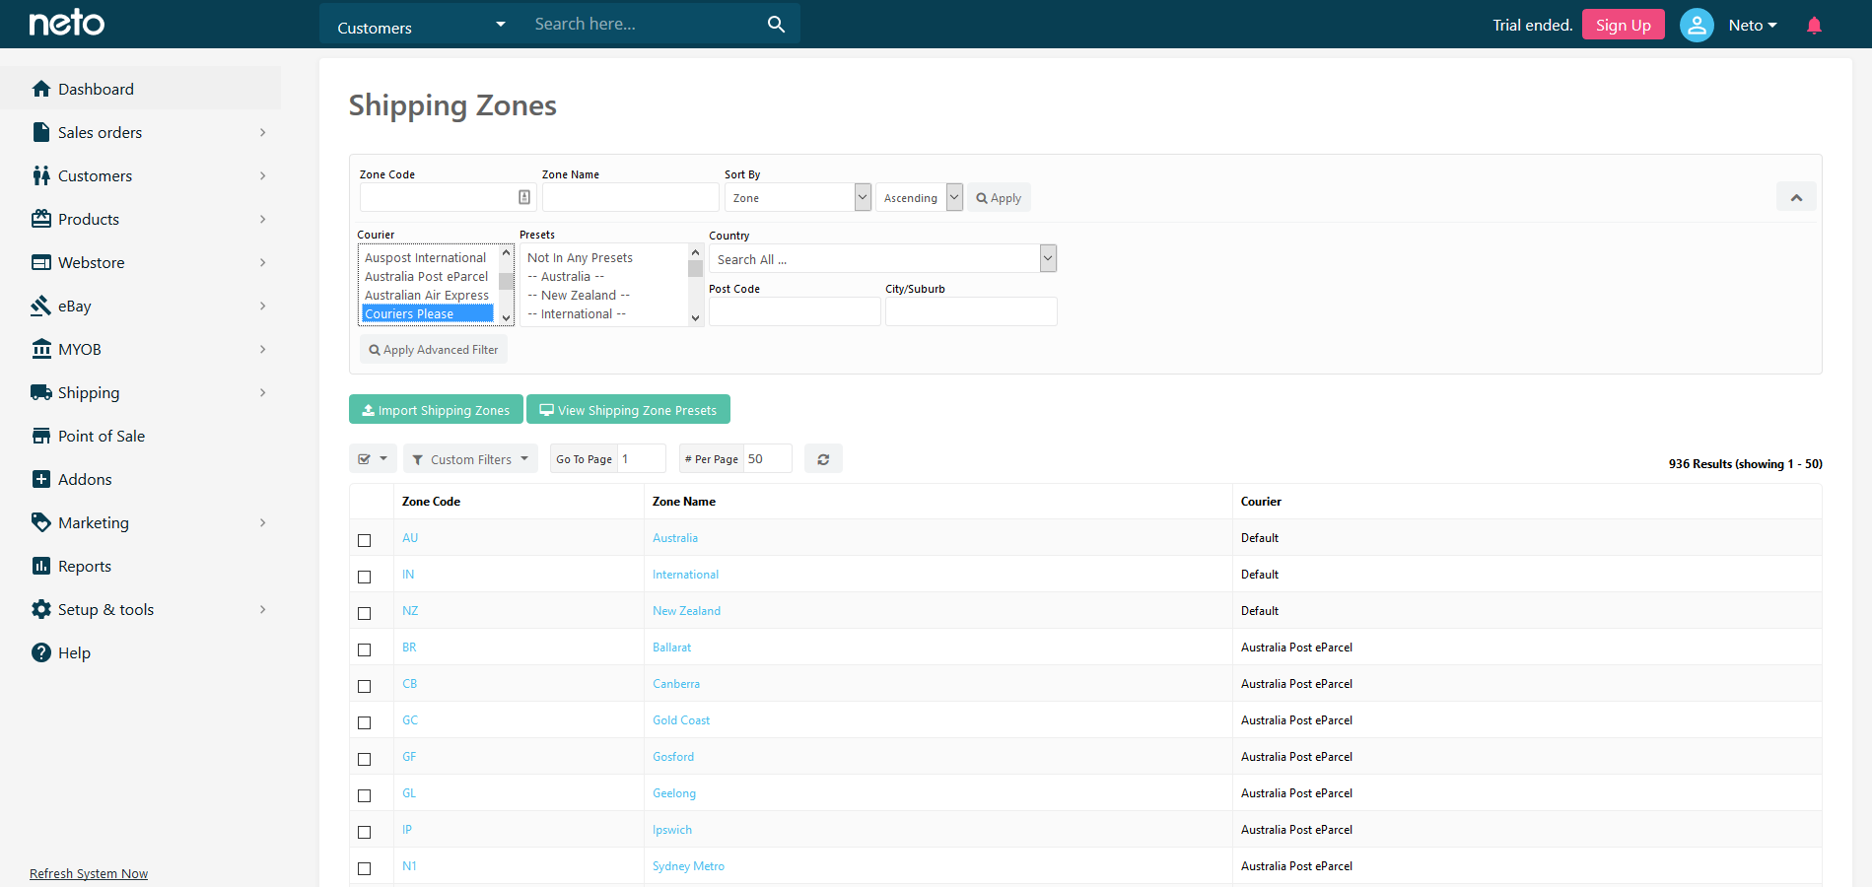Click the Dashboard home icon
The image size is (1872, 887).
coord(41,89)
